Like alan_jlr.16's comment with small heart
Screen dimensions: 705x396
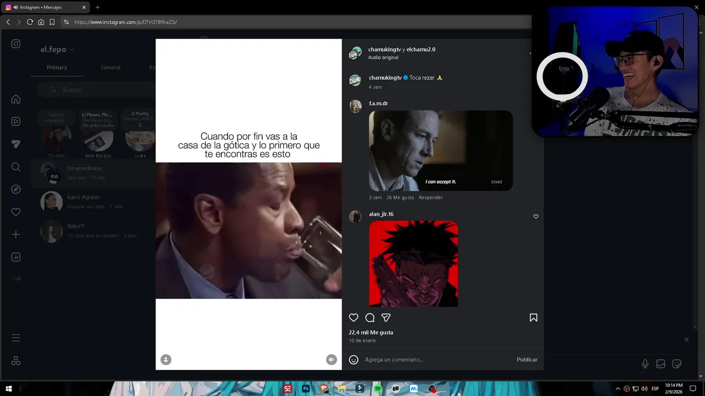click(x=536, y=217)
